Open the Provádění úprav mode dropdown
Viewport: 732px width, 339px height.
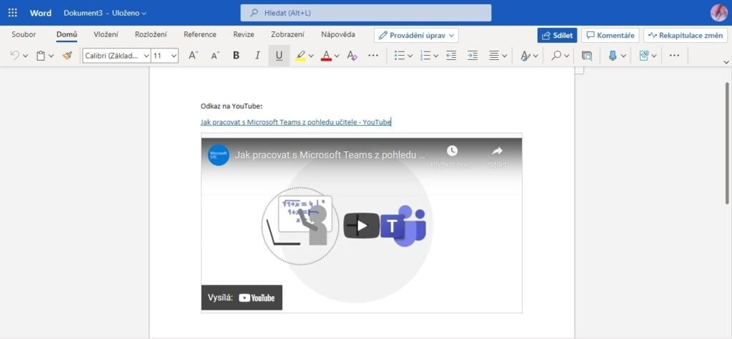click(x=416, y=35)
